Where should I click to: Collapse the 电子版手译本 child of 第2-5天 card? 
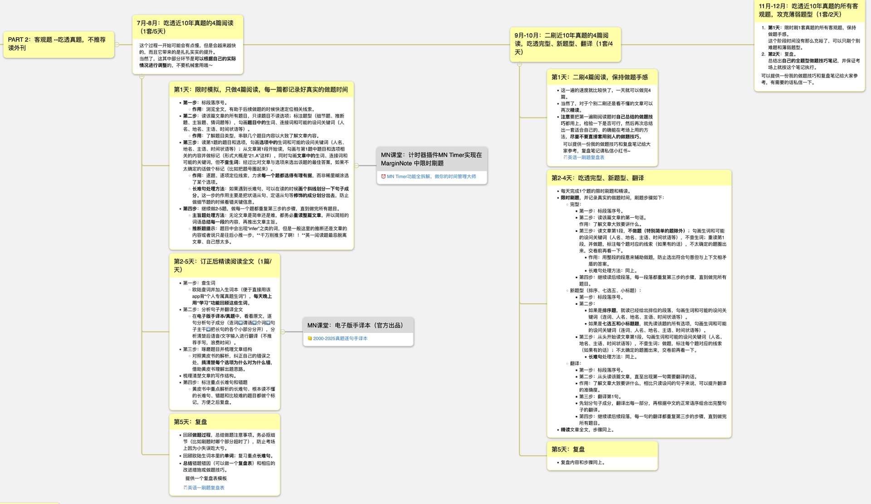tap(283, 332)
